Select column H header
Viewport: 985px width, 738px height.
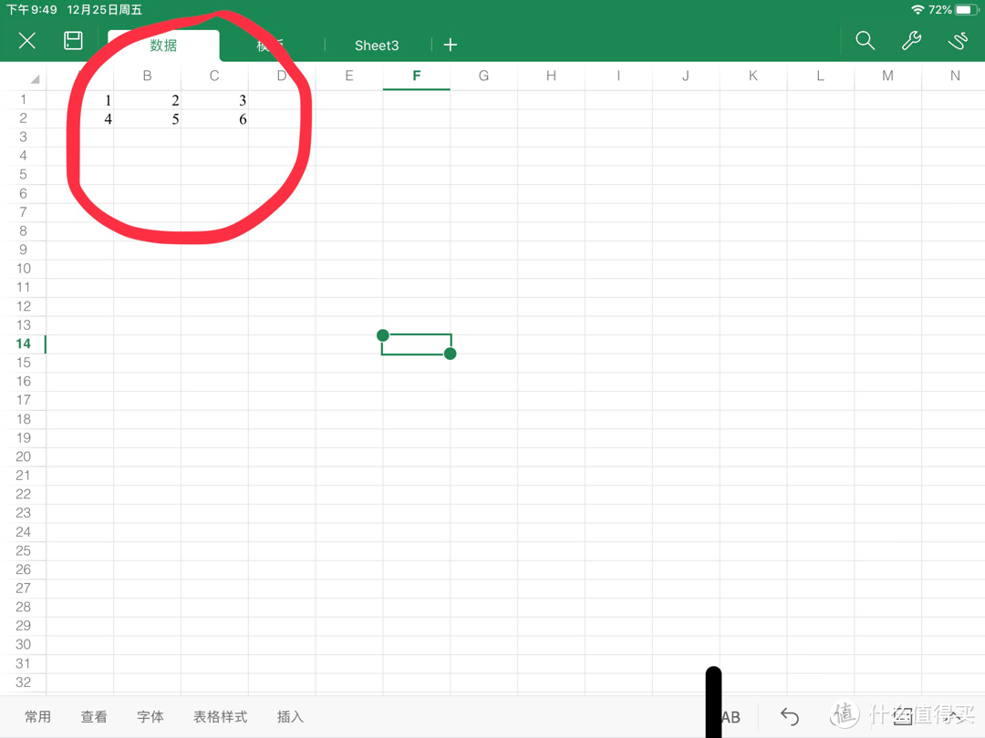pyautogui.click(x=551, y=76)
